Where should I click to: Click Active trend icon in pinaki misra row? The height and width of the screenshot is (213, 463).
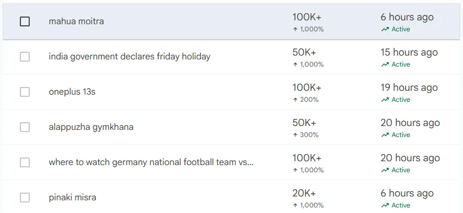pyautogui.click(x=385, y=205)
